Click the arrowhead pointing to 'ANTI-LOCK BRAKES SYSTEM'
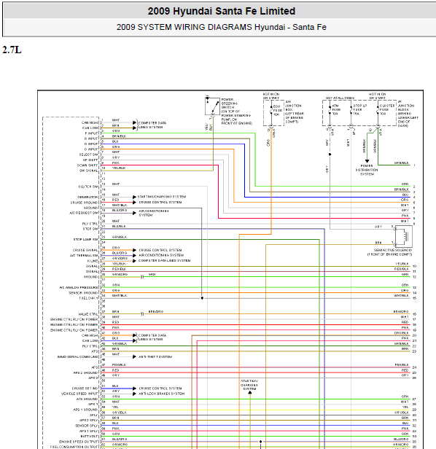 [134, 394]
